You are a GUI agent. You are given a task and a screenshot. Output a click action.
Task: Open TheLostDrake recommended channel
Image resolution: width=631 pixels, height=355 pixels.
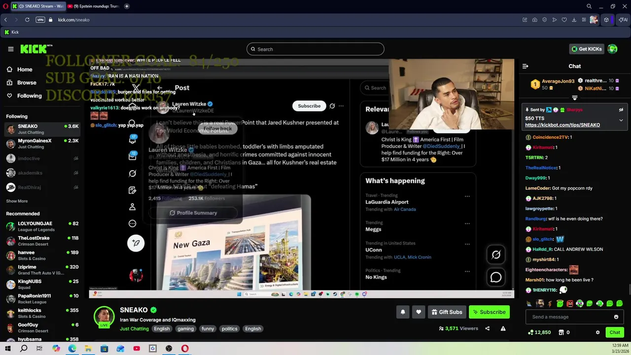(42, 241)
